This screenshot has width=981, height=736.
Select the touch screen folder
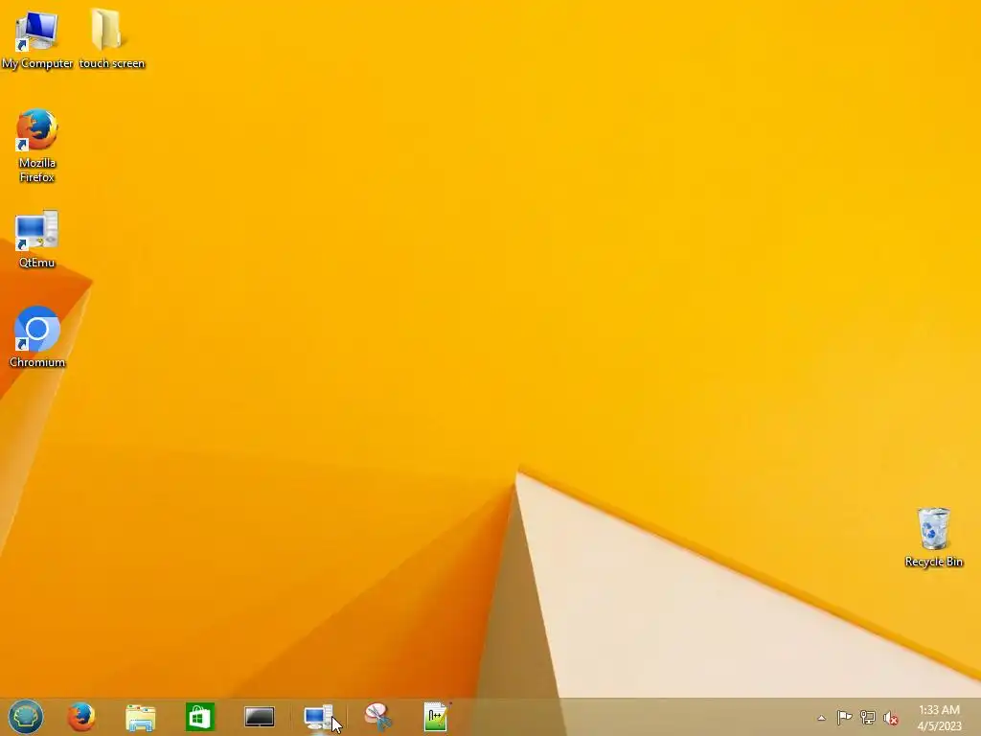[x=111, y=38]
